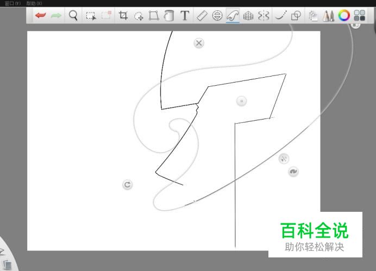Open the 窗口 menu
The image size is (376, 271).
[x=12, y=3]
